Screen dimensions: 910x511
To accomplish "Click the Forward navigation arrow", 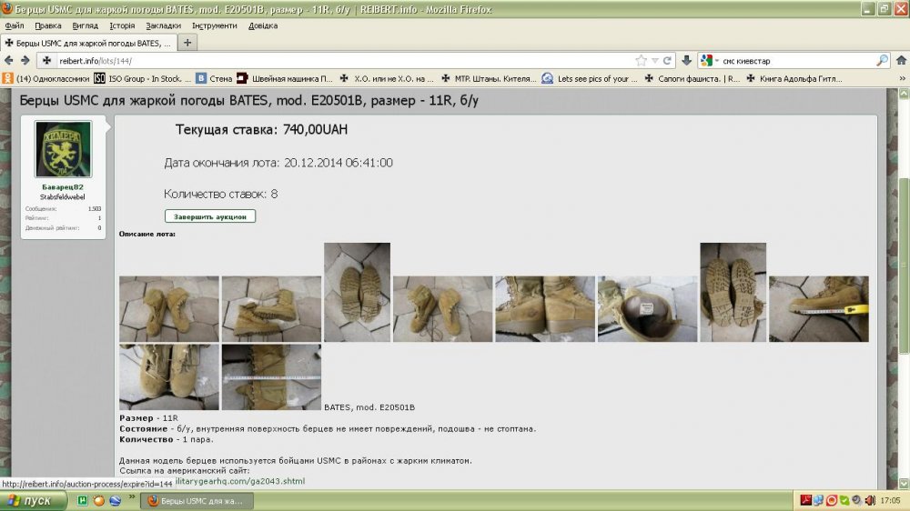I will (25, 60).
